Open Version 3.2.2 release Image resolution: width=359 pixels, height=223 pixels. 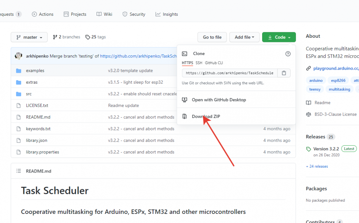click(x=326, y=149)
